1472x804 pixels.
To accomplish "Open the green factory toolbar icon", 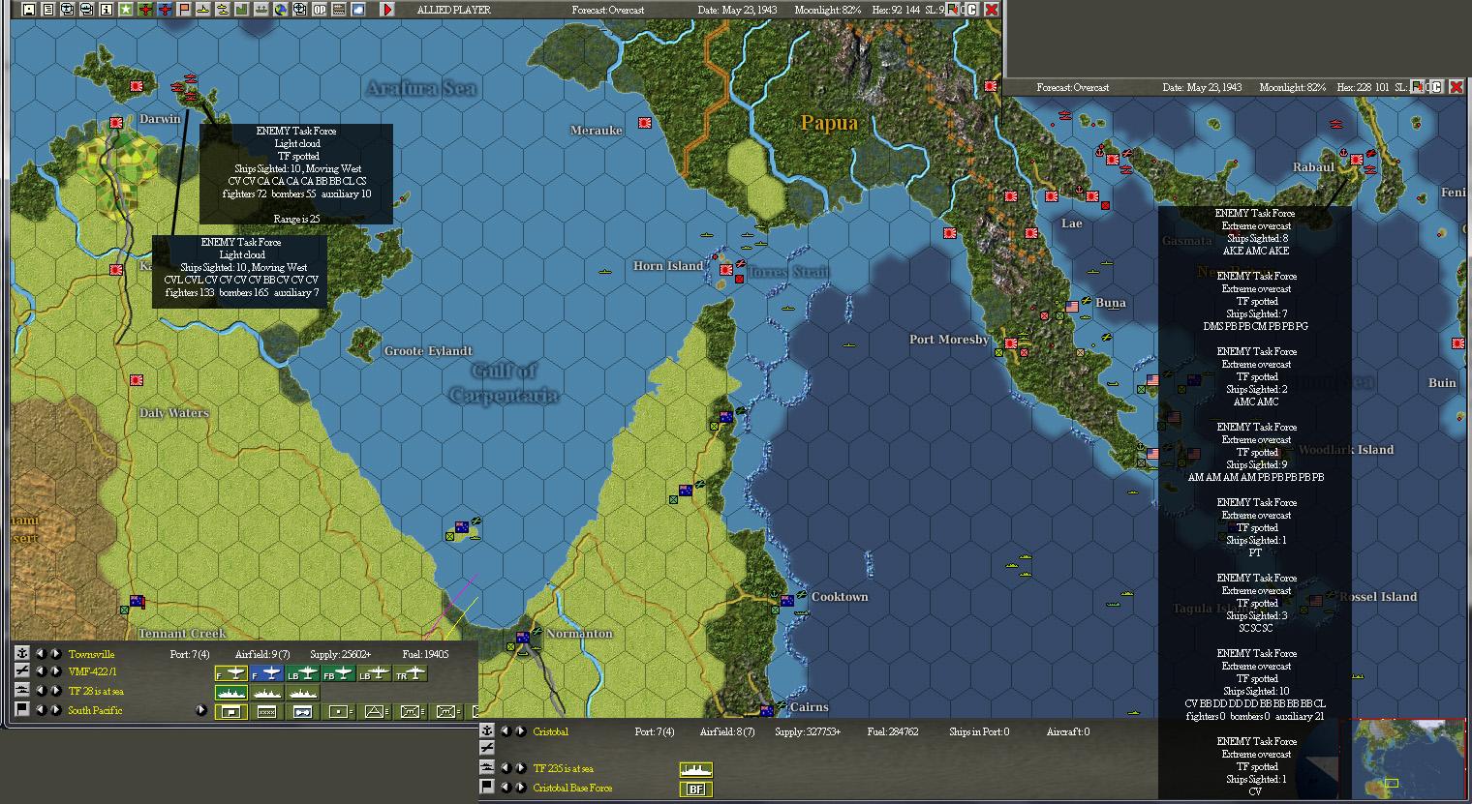I will 241,10.
